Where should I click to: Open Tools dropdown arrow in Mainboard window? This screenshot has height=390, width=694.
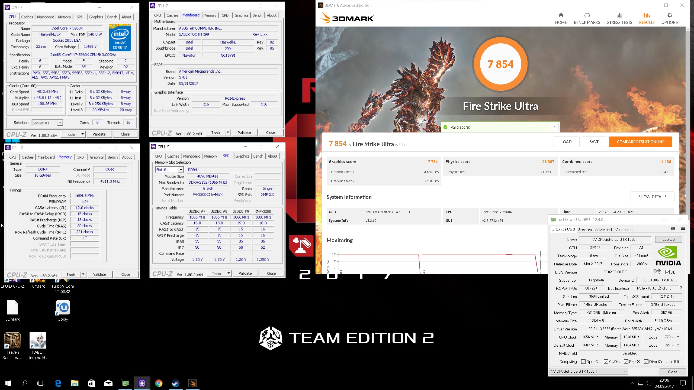coord(228,133)
